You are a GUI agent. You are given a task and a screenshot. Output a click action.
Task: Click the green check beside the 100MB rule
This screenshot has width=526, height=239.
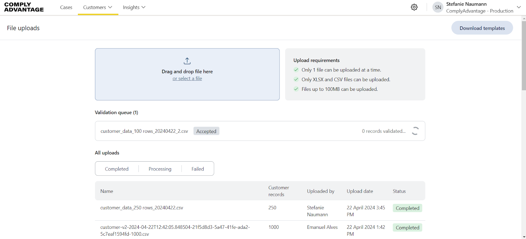coord(296,89)
